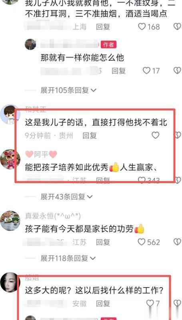Expand the 43 replies thread
The image size is (182, 320).
coord(66,197)
